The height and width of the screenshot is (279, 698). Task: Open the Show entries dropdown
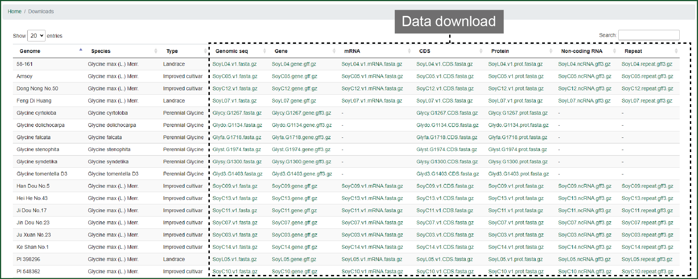click(x=36, y=36)
